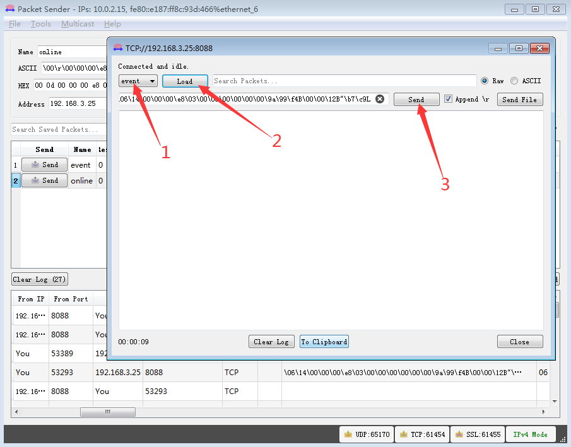Select the ASCII radio button
Image resolution: width=571 pixels, height=447 pixels.
point(514,81)
